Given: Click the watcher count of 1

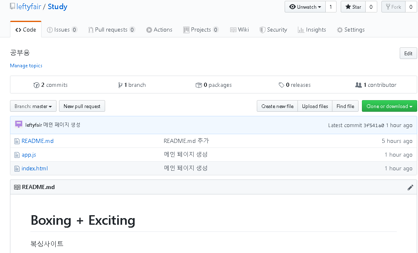Looking at the screenshot, I should click(331, 7).
